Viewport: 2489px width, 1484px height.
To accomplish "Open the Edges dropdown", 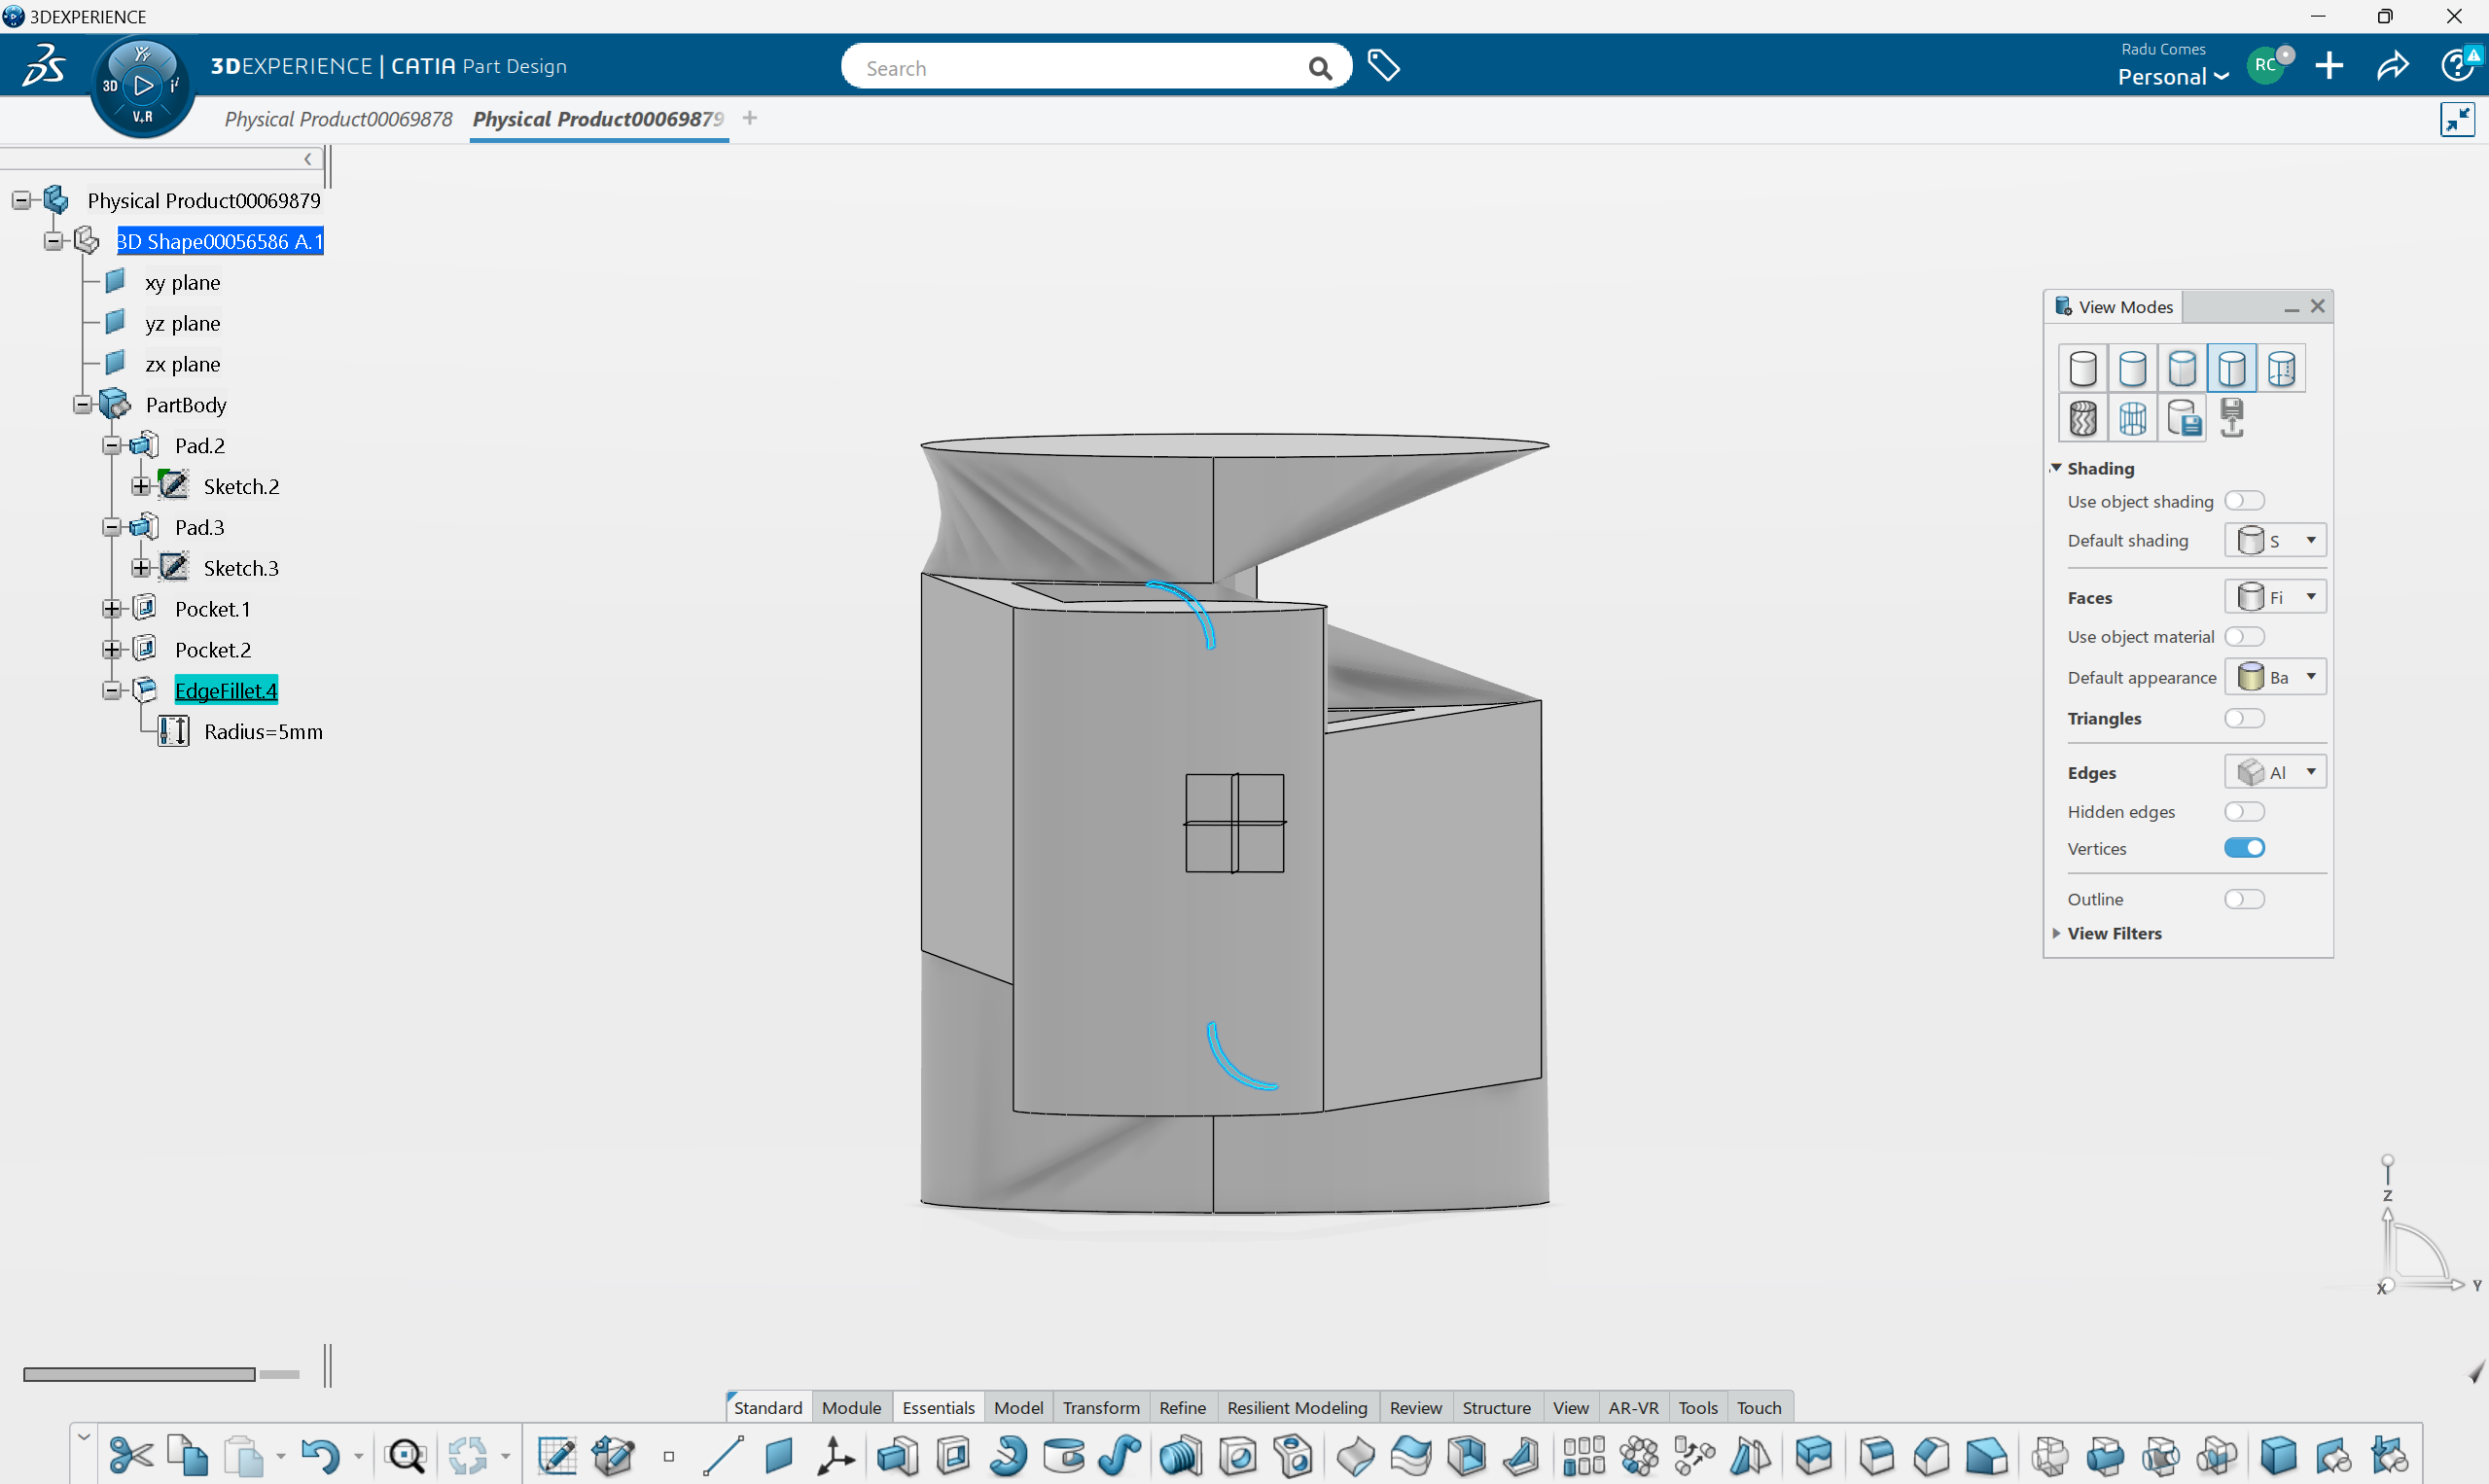I will coord(2275,772).
